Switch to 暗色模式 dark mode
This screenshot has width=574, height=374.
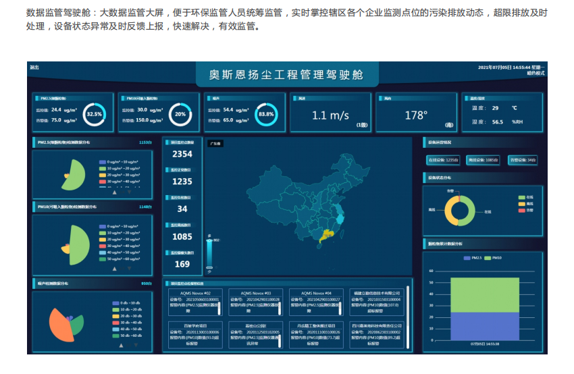pyautogui.click(x=536, y=73)
